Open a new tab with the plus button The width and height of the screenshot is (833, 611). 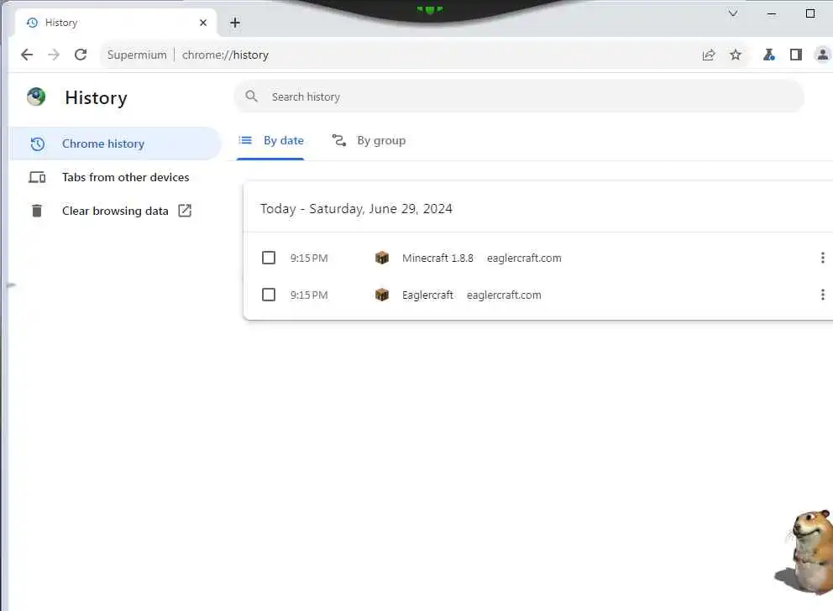(235, 23)
